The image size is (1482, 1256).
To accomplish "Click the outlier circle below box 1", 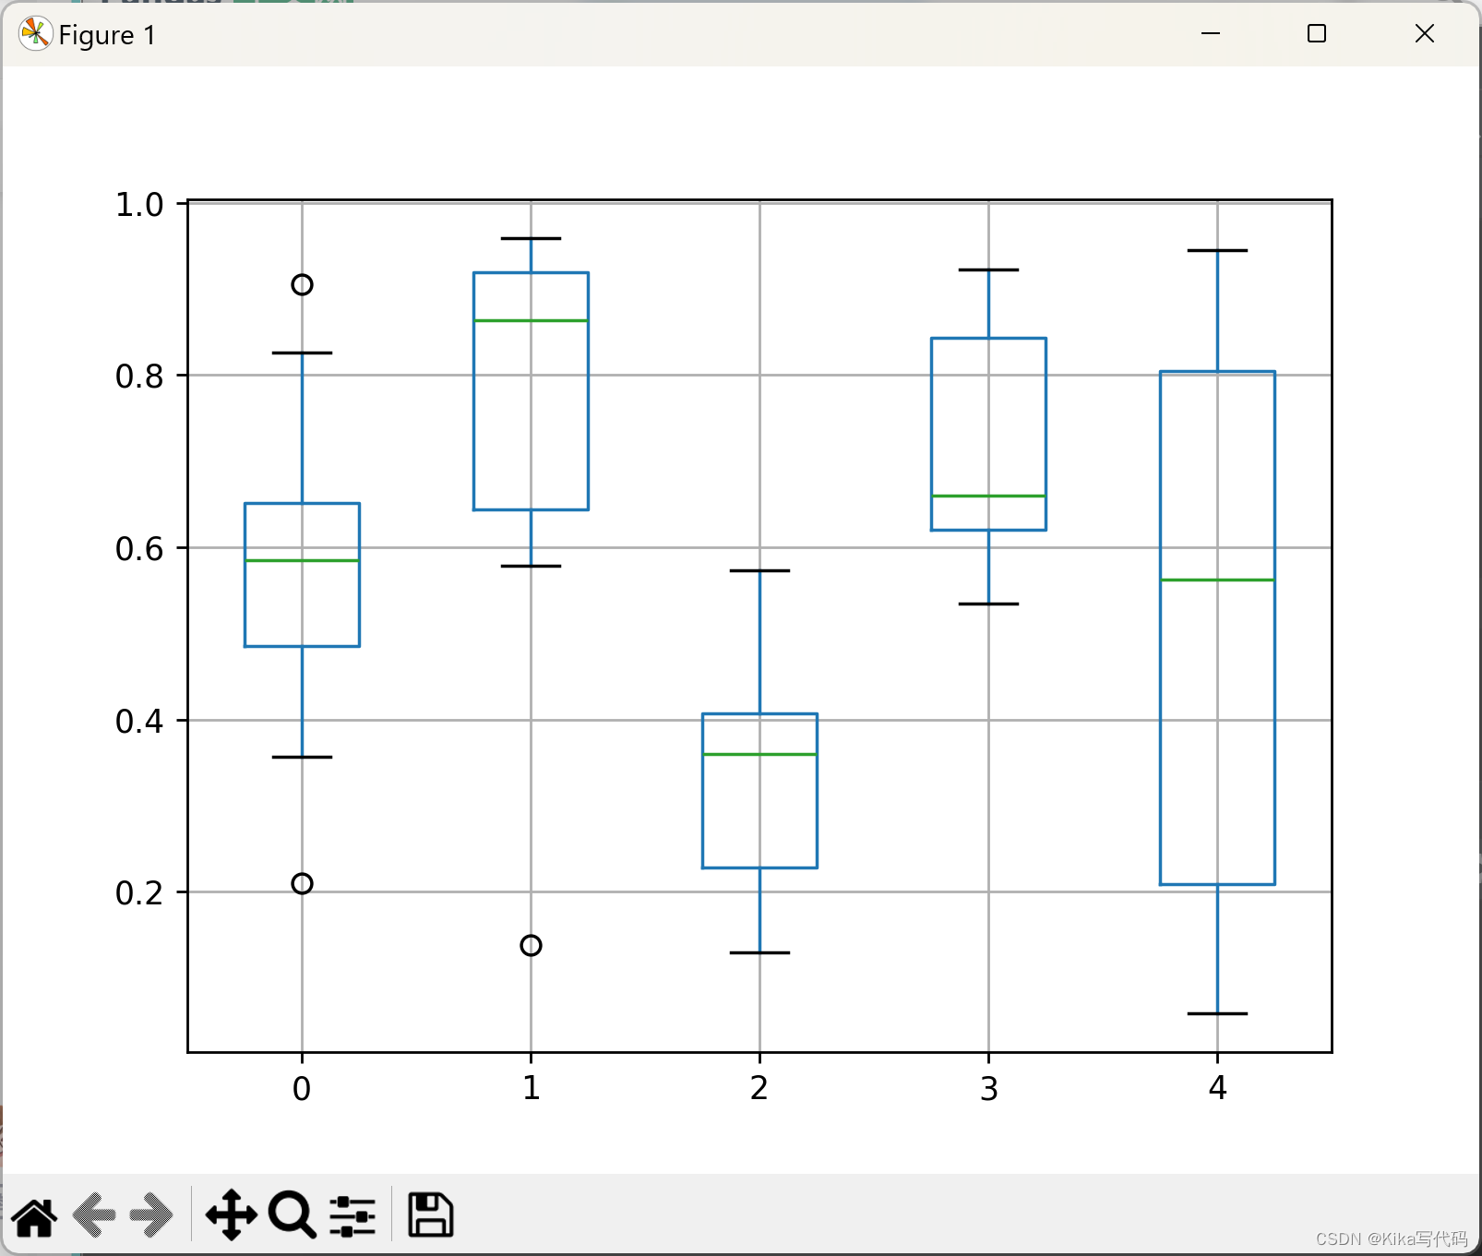I will [531, 945].
